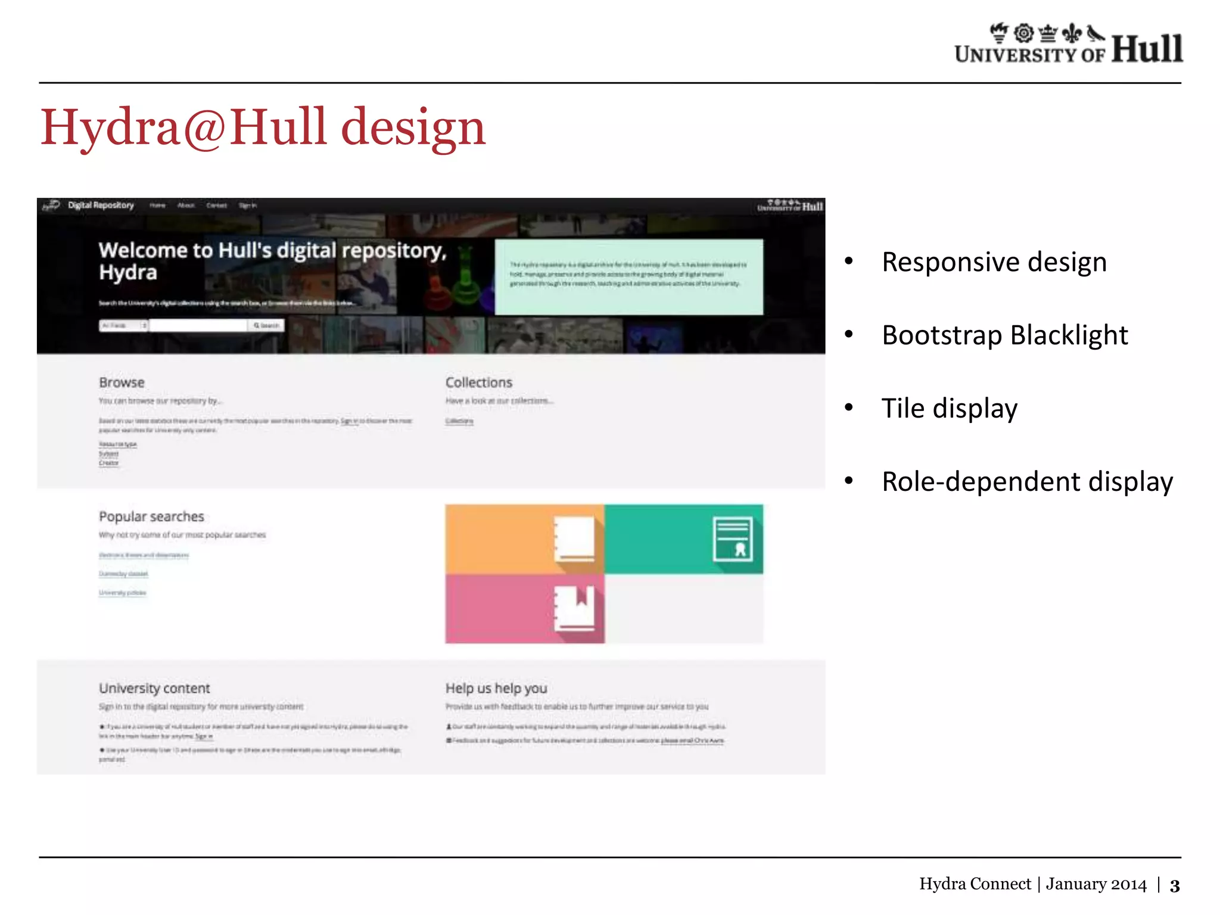Open the Home menu item
The image size is (1220, 915).
click(x=157, y=206)
